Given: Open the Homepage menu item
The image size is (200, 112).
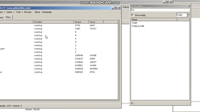Looking at the screenshot, I should [x=47, y=12].
